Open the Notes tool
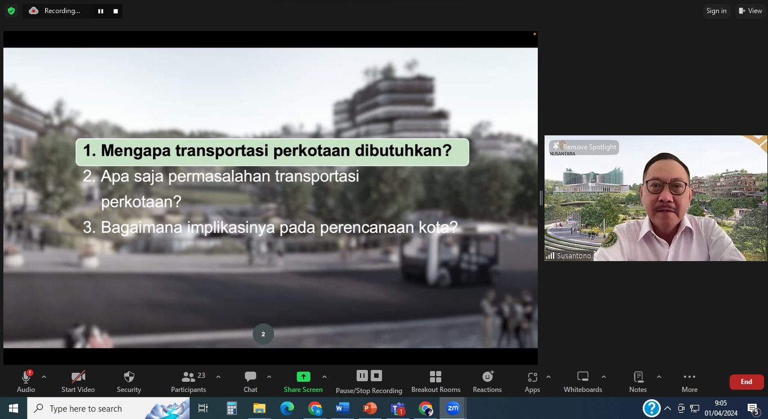 pos(638,381)
